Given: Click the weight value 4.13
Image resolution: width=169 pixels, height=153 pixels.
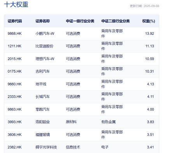Looking at the screenshot, I should (150, 84).
